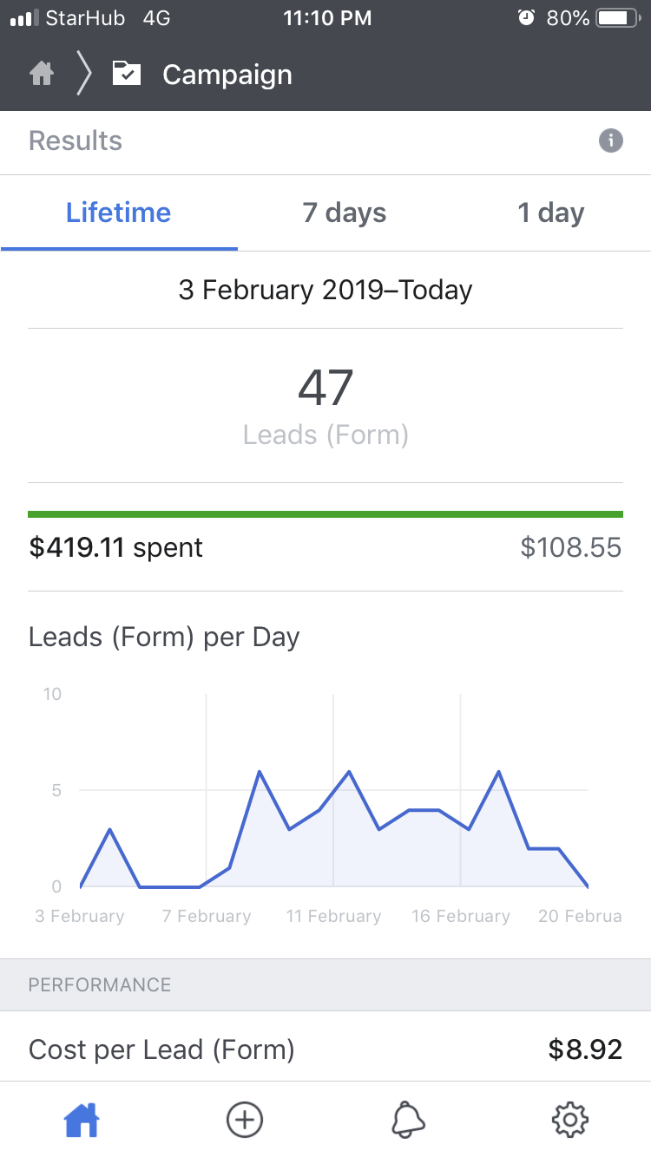The image size is (651, 1157).
Task: Tap the green budget spent progress bar
Action: point(325,514)
